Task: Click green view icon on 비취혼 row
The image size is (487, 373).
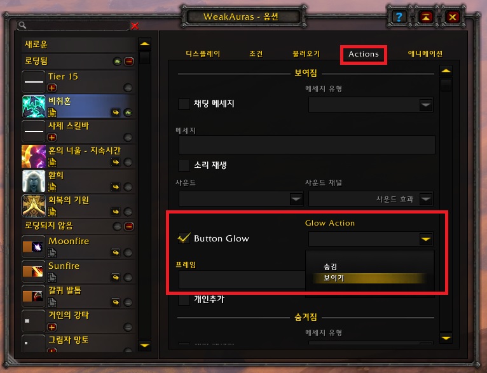Action: coord(128,112)
